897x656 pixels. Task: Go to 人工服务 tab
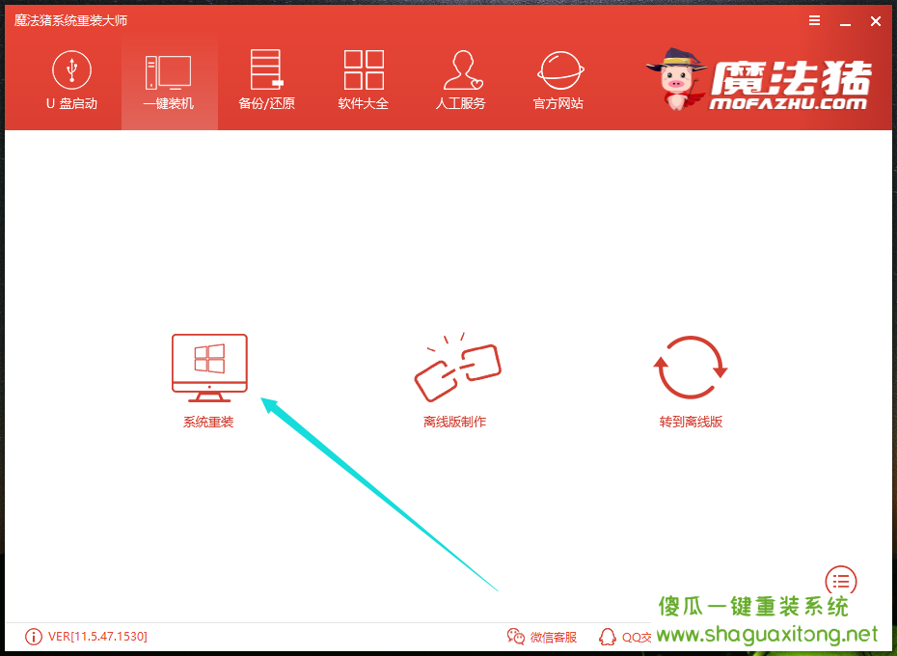460,80
